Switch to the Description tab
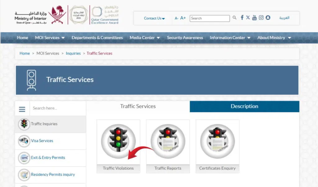The height and width of the screenshot is (187, 318). 244,106
